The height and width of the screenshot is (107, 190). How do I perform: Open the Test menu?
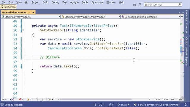(65, 2)
